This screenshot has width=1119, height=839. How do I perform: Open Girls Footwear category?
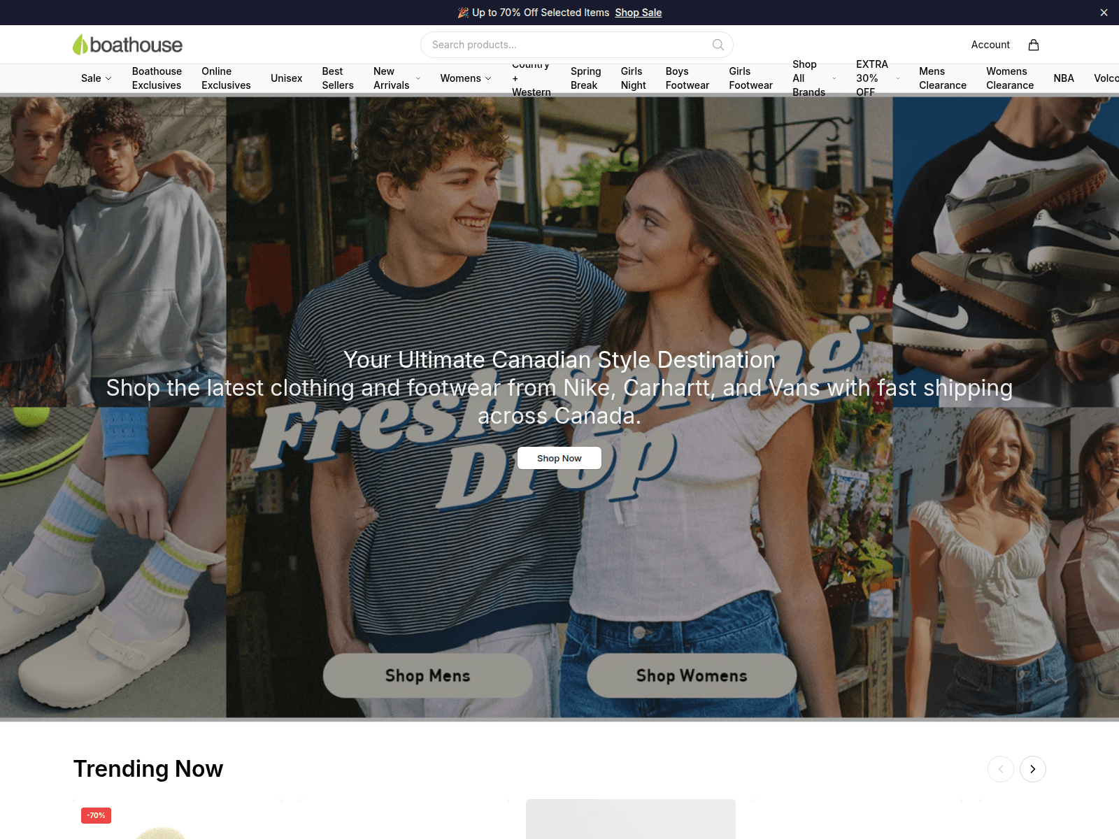pos(751,78)
